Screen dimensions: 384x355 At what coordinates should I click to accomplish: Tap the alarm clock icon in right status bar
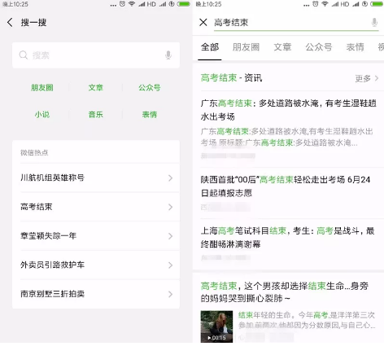click(x=316, y=4)
